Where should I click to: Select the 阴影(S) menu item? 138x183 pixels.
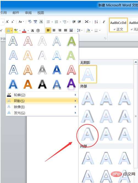(42, 101)
